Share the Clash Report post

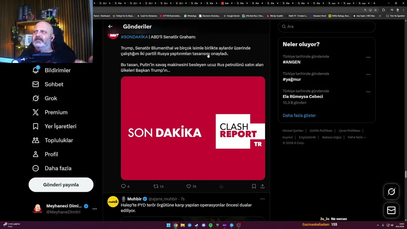click(262, 186)
